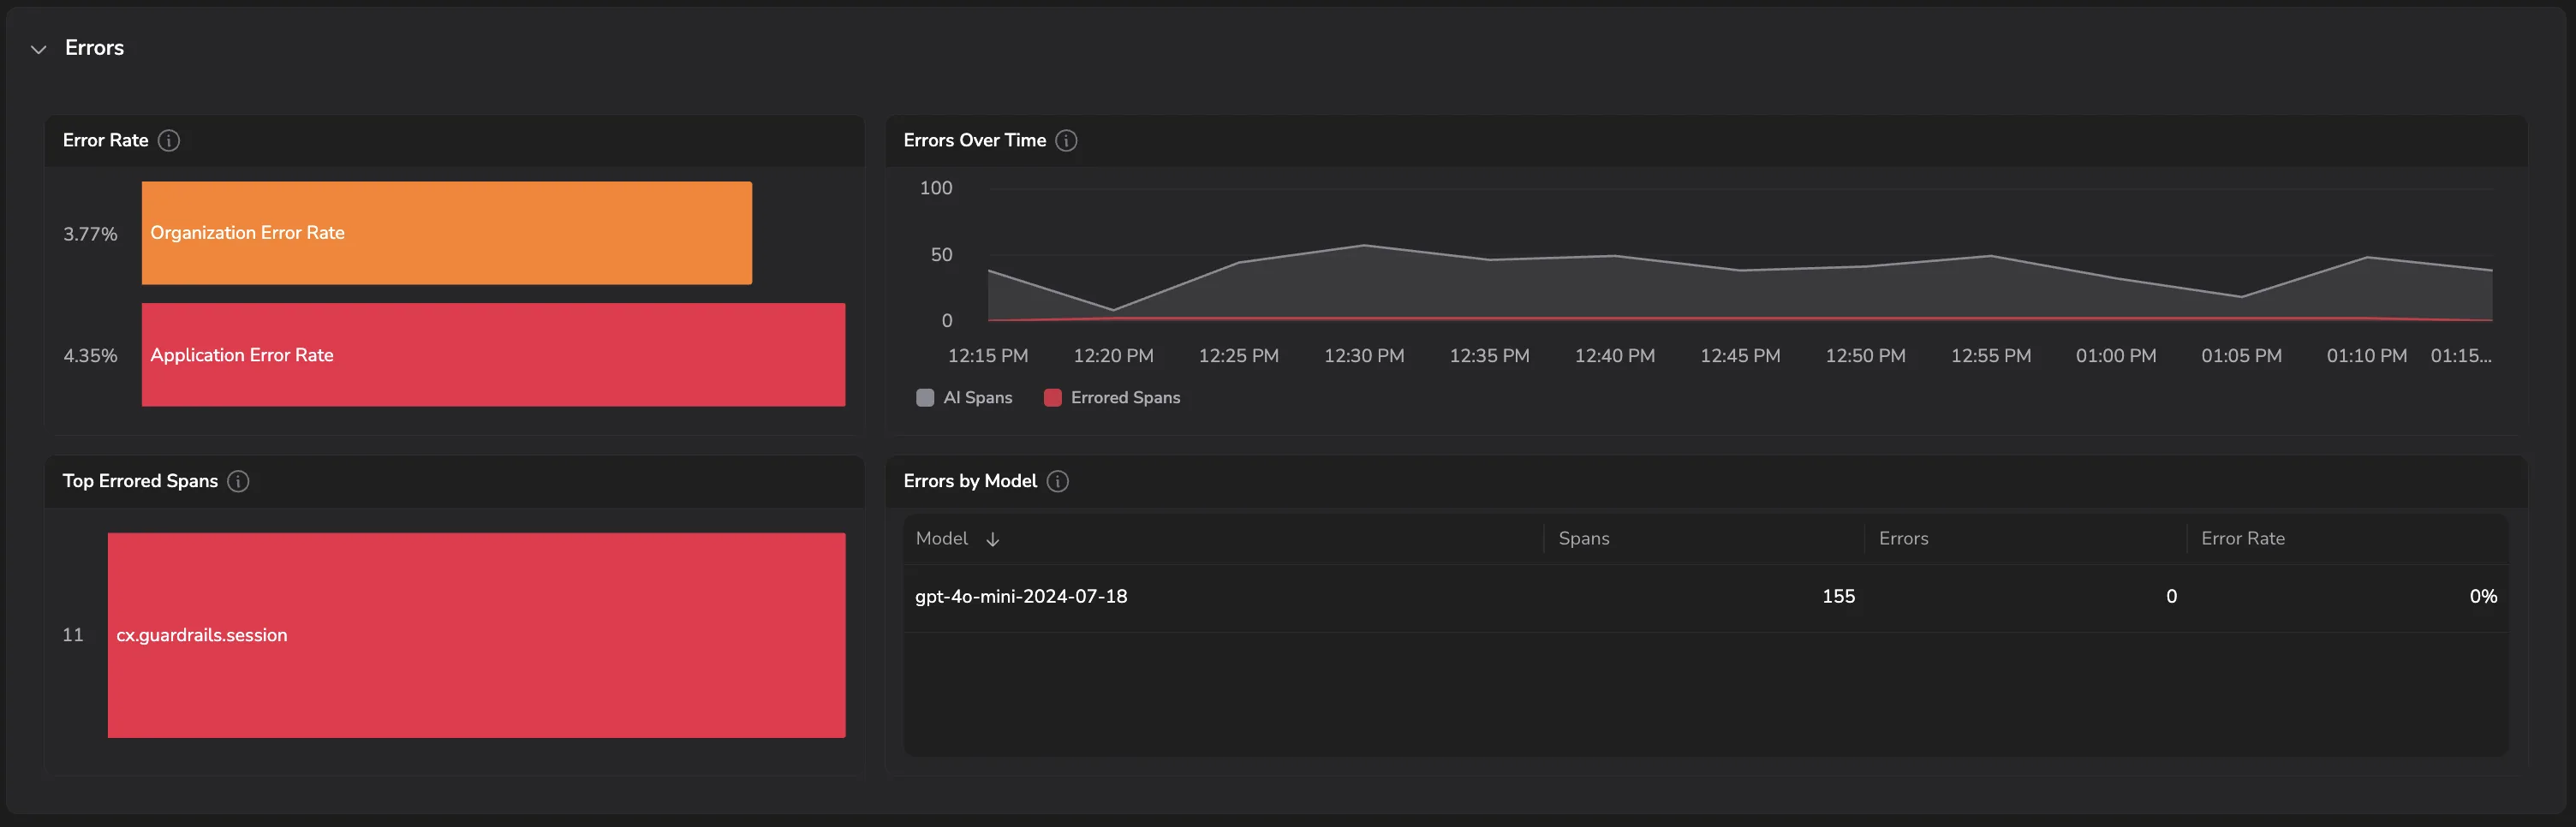Toggle Errored Spans legend entry
The height and width of the screenshot is (827, 2576).
coord(1112,398)
